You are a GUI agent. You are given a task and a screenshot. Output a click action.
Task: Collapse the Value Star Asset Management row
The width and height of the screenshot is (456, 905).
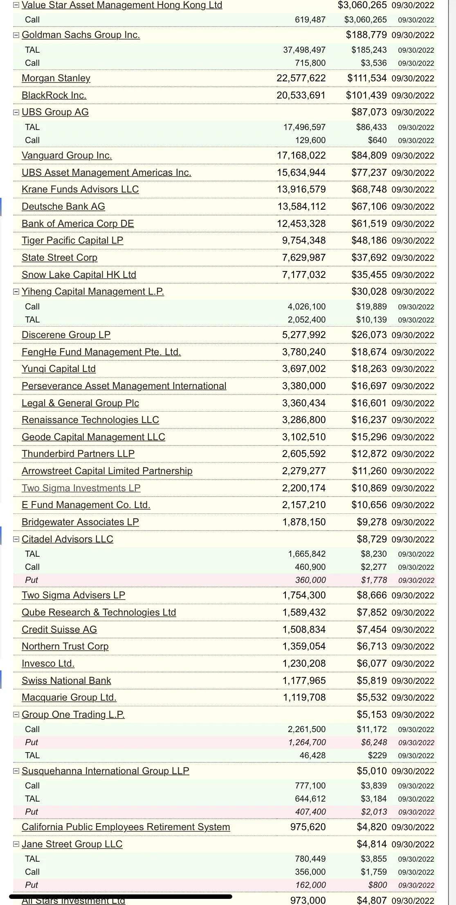16,5
